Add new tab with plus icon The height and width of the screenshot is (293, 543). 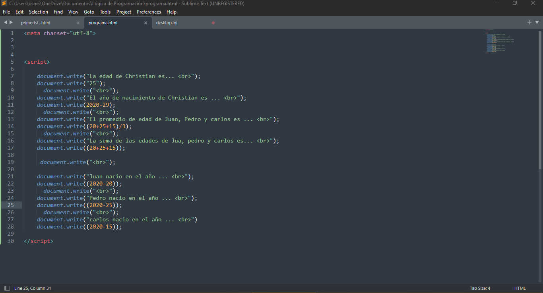tap(529, 22)
